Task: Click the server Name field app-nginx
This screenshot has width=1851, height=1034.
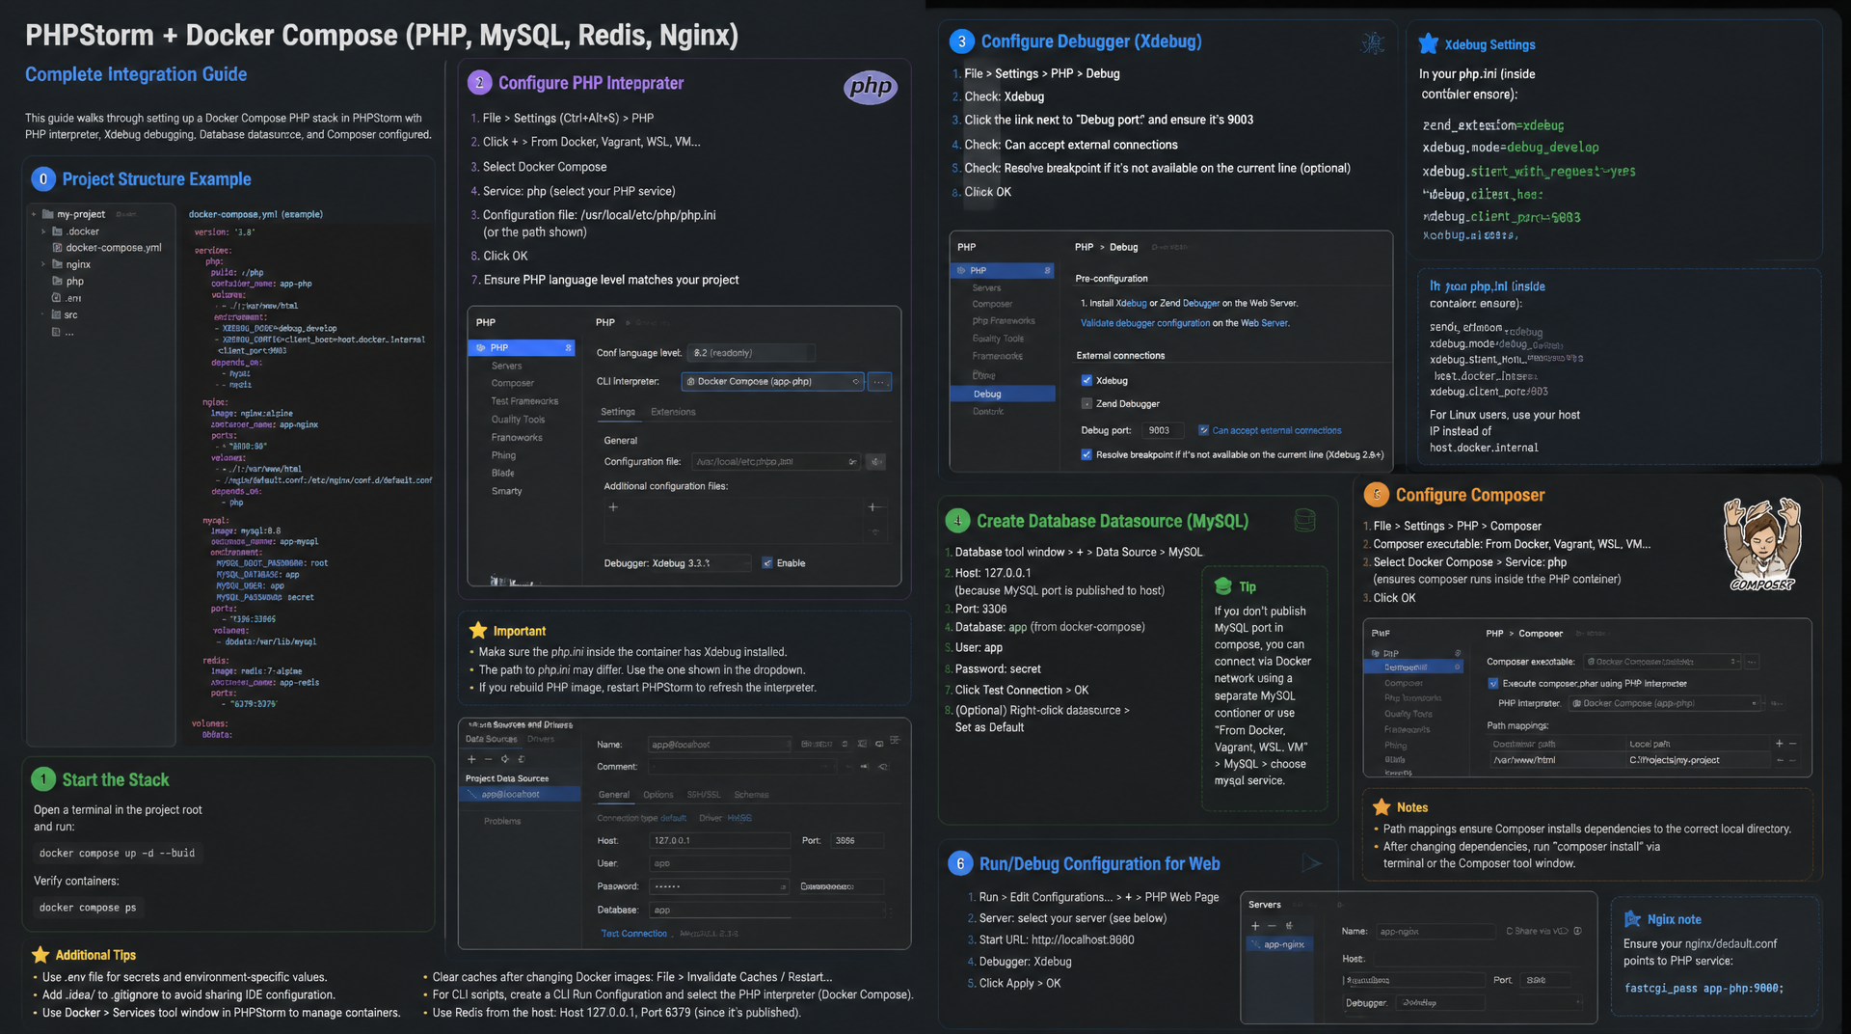Action: [1435, 932]
